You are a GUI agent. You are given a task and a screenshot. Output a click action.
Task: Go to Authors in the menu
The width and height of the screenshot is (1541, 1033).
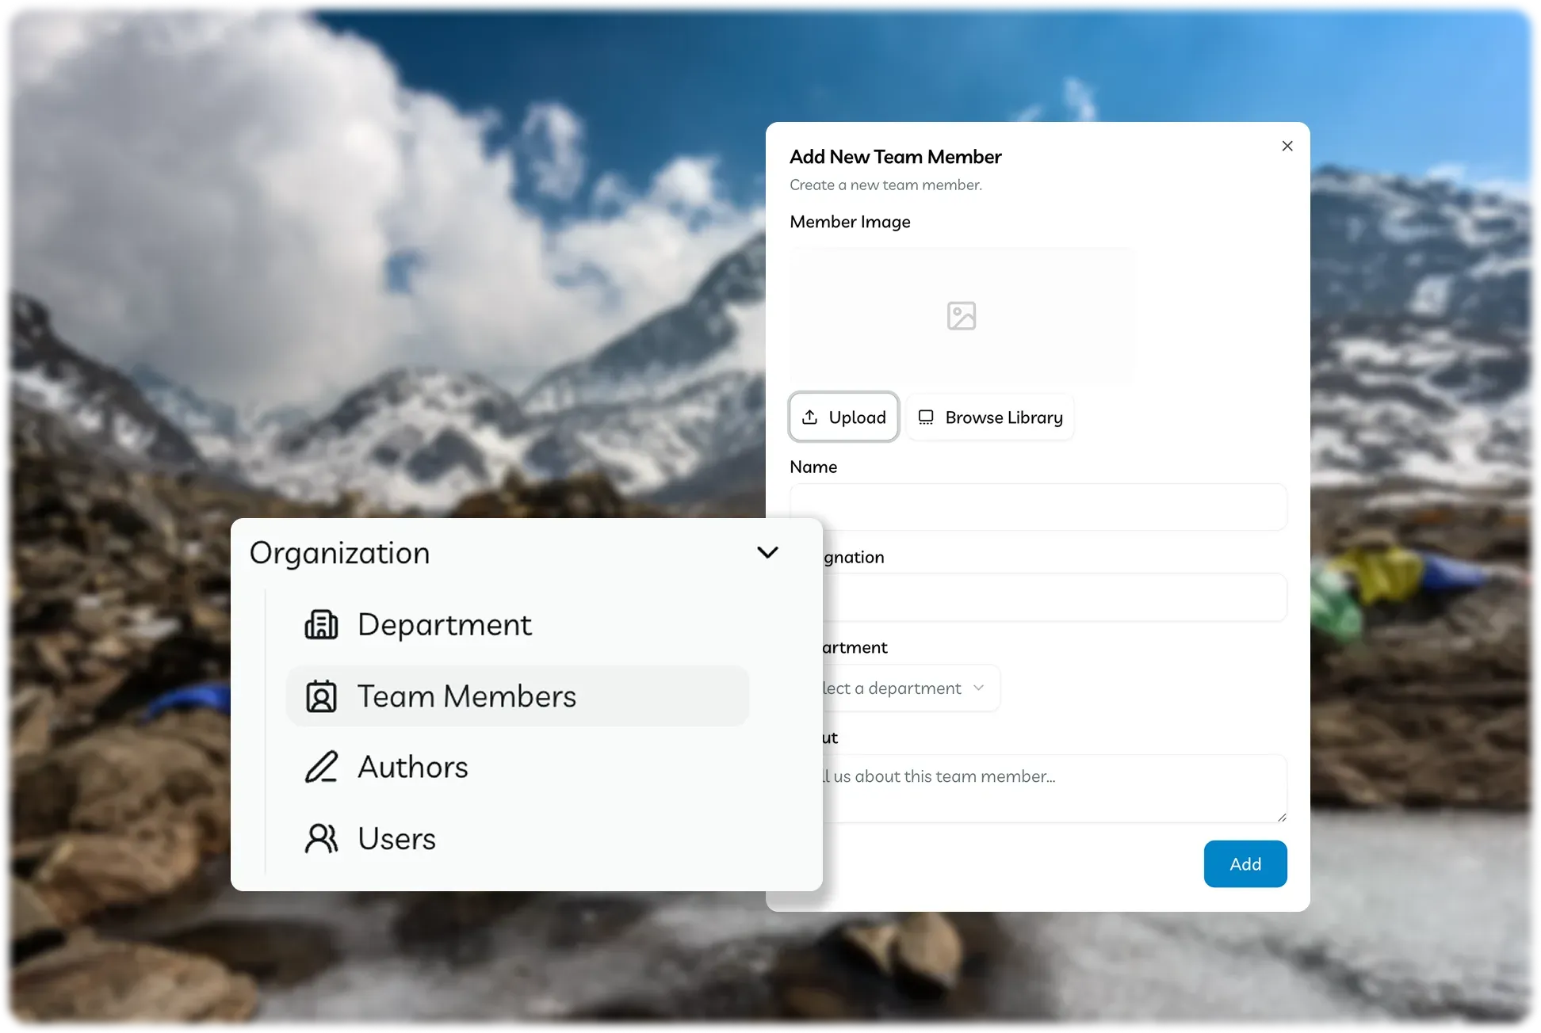click(x=518, y=767)
